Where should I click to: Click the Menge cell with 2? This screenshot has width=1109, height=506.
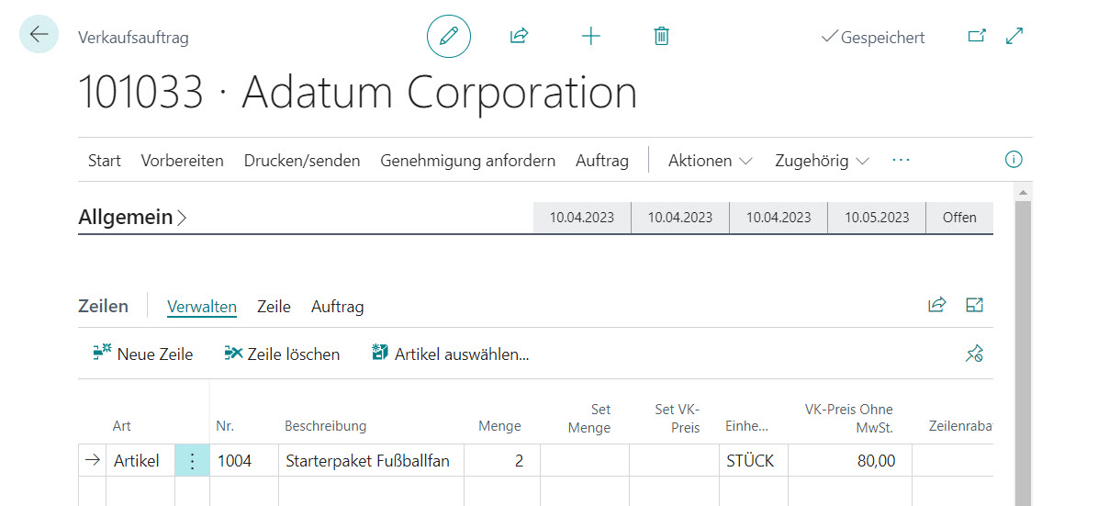click(x=502, y=461)
